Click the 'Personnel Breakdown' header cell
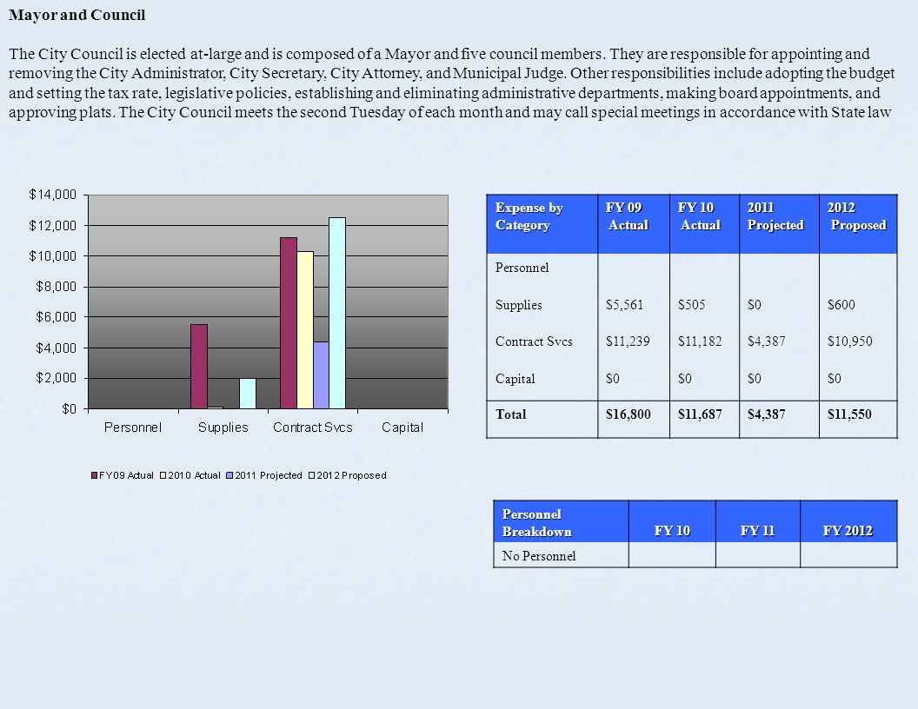 pos(561,522)
